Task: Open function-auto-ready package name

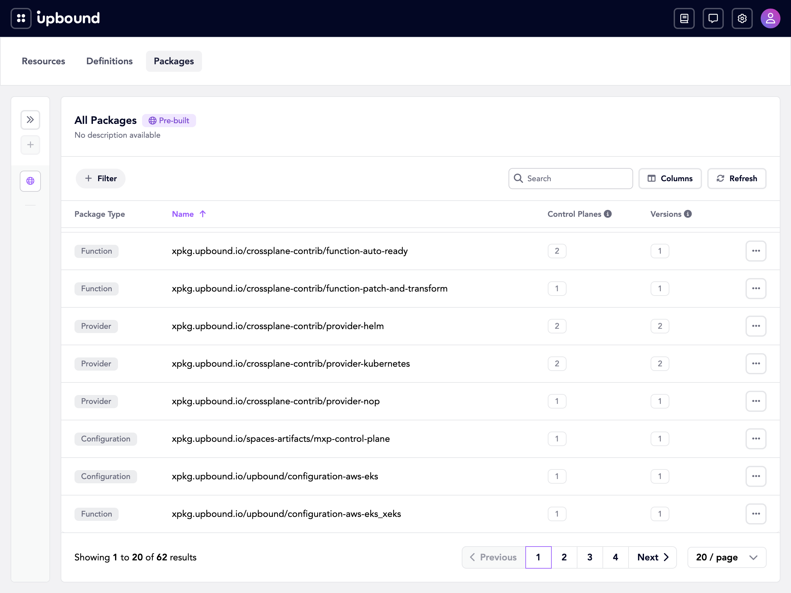Action: point(290,251)
